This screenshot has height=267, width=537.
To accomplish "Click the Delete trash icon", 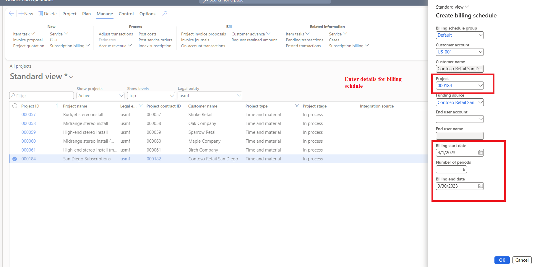I will click(40, 14).
